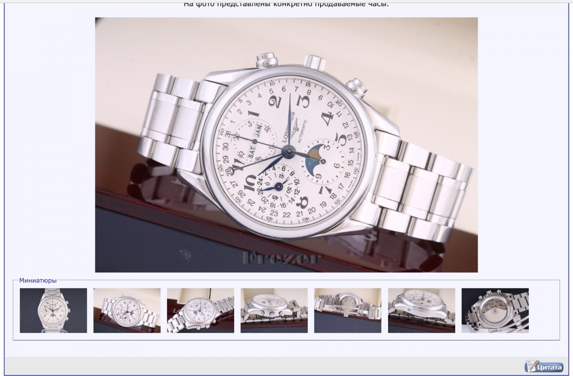This screenshot has height=376, width=573.
Task: Open sixth thumbnail showing plain case side profile
Action: 421,310
